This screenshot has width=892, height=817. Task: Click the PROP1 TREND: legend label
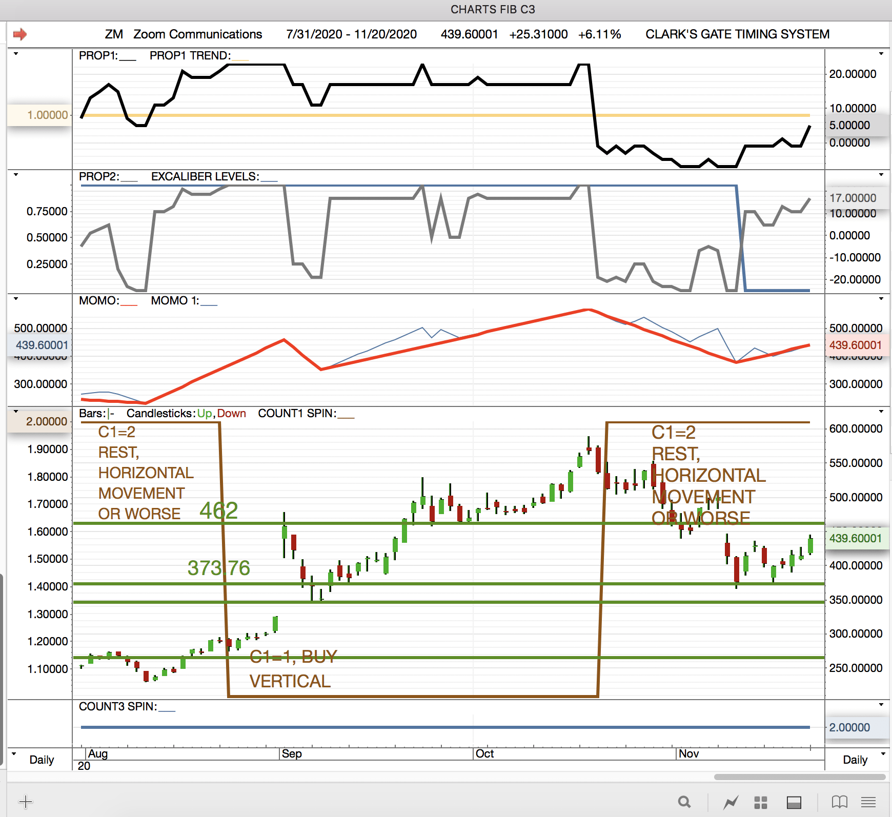click(190, 55)
